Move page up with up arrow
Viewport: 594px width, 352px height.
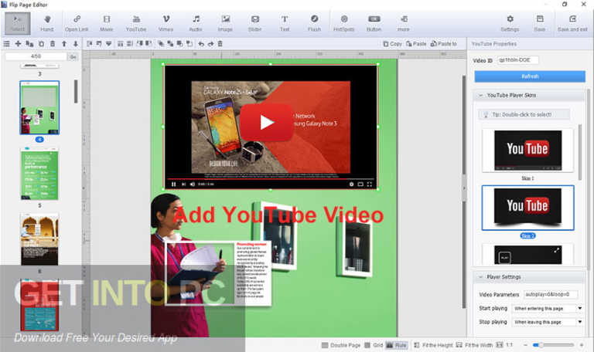tap(64, 44)
